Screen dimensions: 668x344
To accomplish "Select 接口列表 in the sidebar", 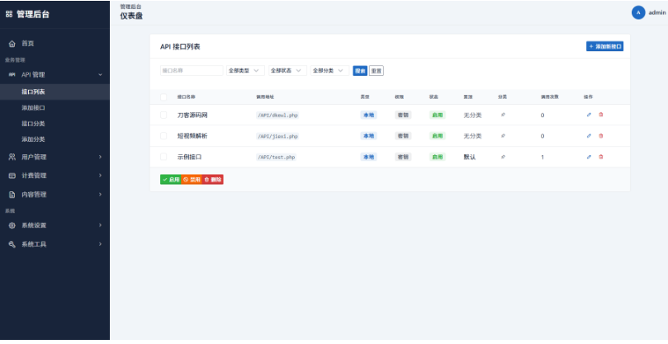I will click(x=54, y=92).
